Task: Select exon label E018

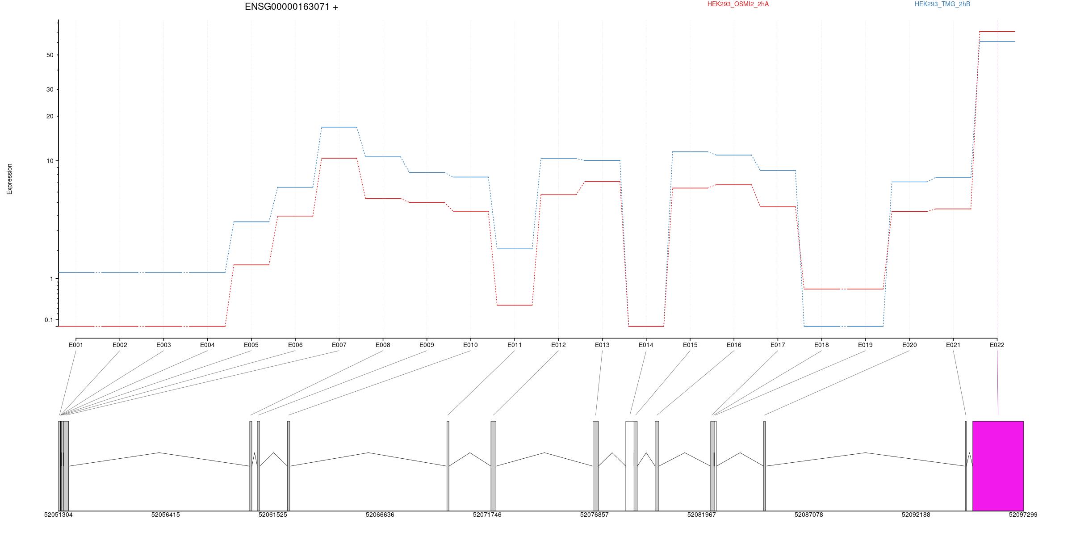Action: (821, 345)
